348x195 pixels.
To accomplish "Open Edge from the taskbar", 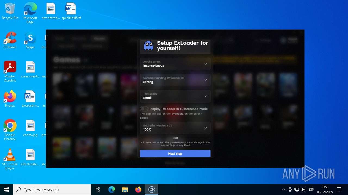I will (x=112, y=190).
